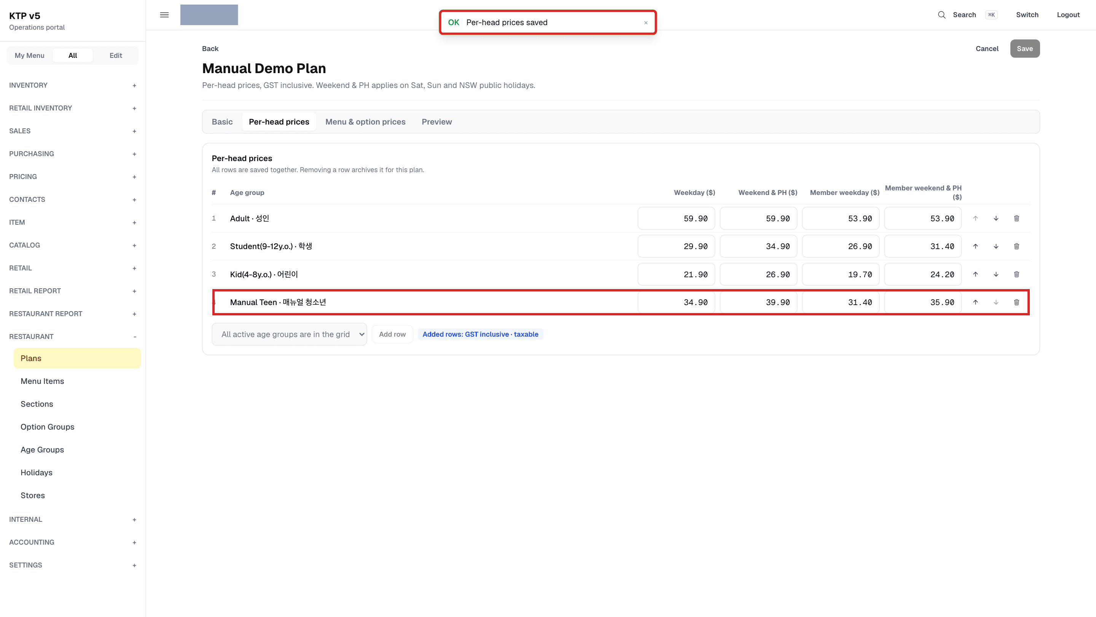Click the up arrow on Adult row
Image resolution: width=1096 pixels, height=617 pixels.
(975, 219)
